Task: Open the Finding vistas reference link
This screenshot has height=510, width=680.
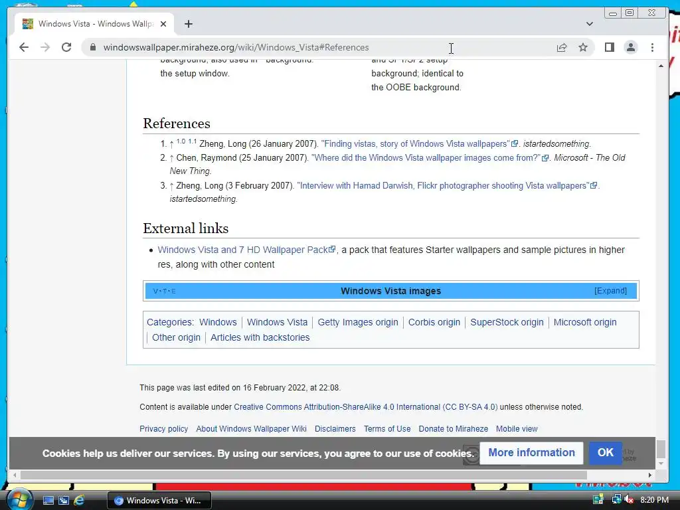Action: pos(420,143)
